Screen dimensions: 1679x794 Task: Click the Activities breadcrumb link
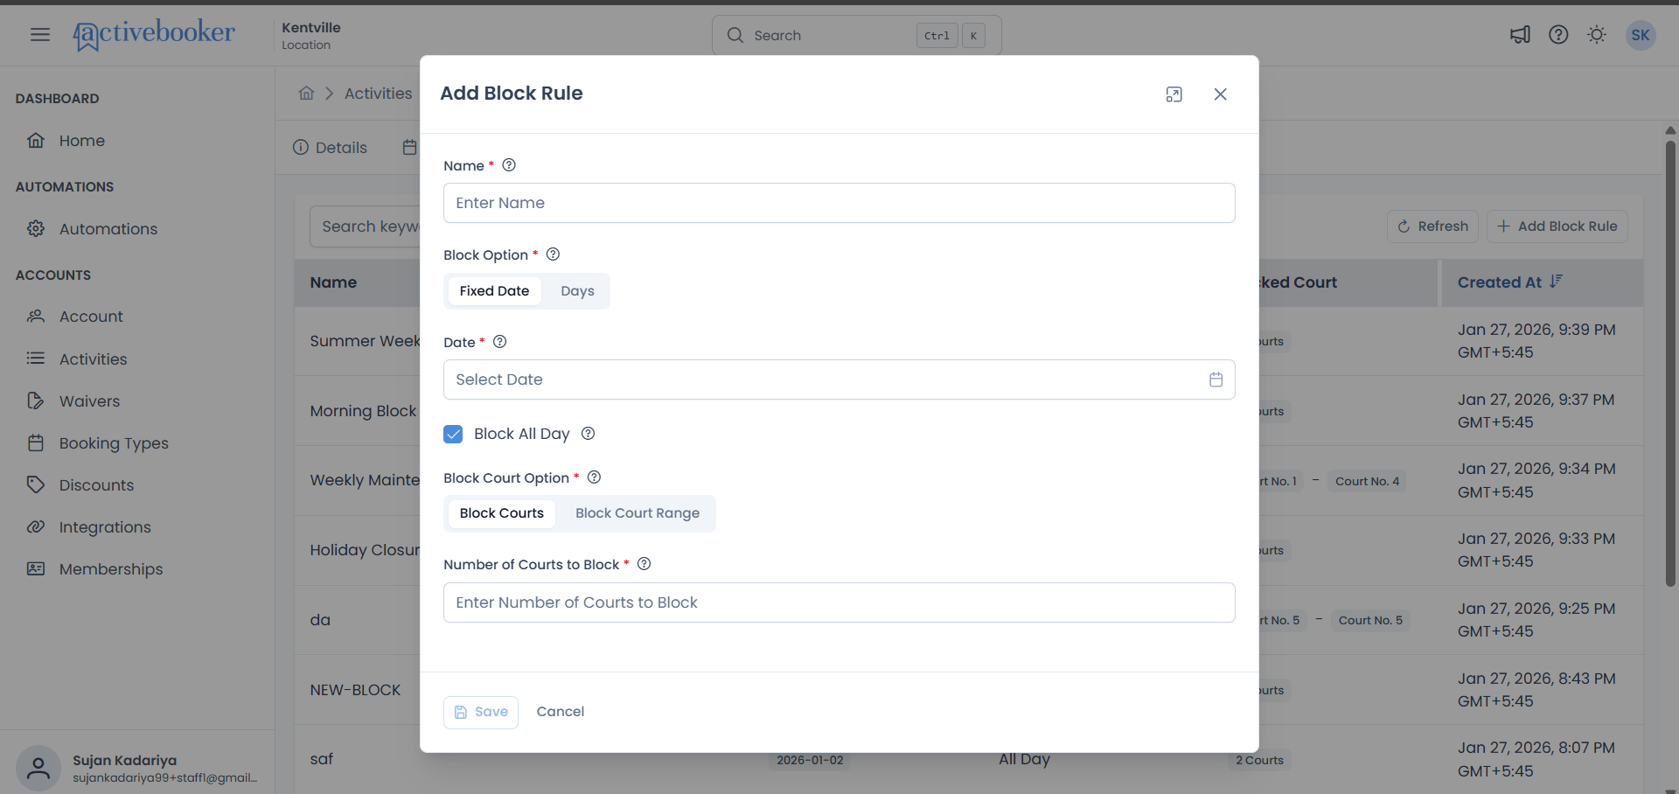[378, 94]
